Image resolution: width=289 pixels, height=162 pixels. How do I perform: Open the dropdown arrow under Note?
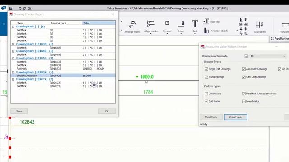(181, 34)
